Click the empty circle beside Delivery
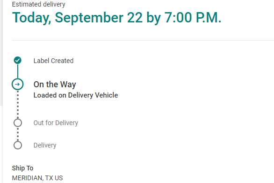 click(18, 145)
